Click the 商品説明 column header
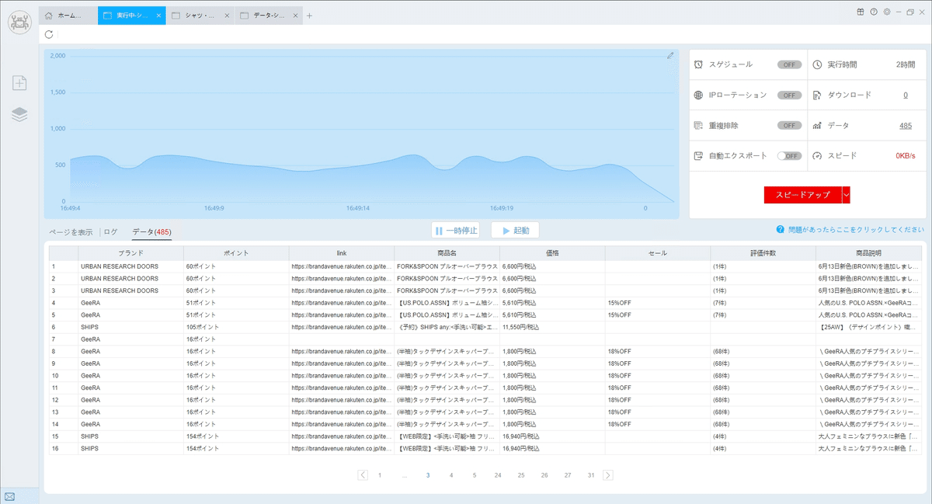932x504 pixels. point(868,253)
